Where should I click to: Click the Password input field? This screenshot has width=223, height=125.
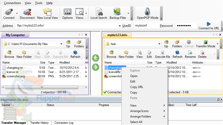(186, 26)
